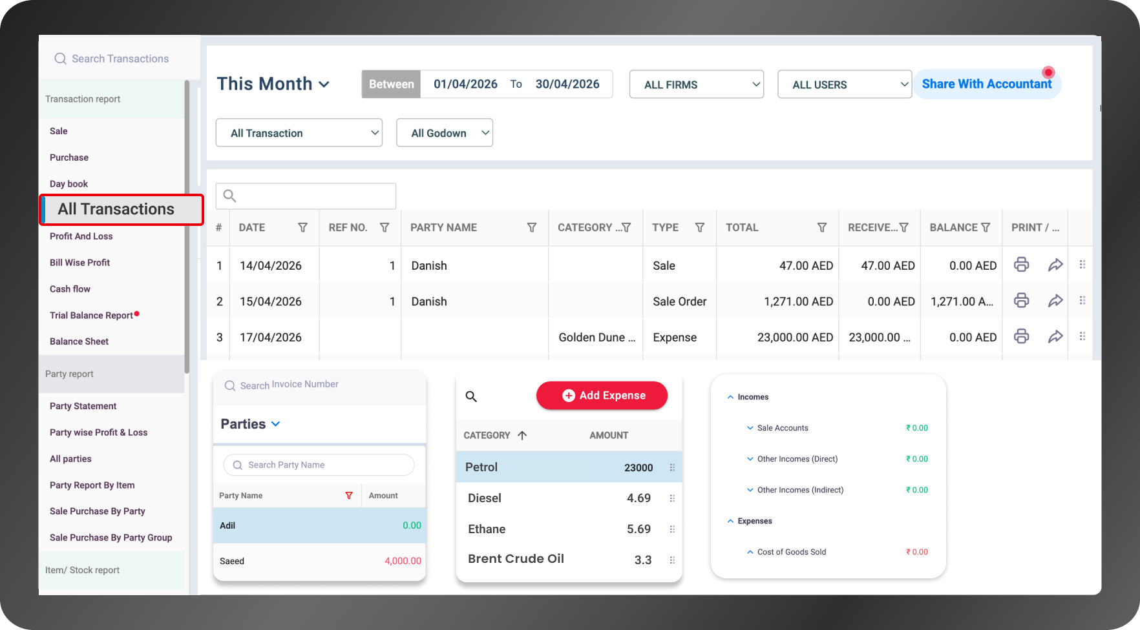Filter by CATEGORY column

(626, 227)
